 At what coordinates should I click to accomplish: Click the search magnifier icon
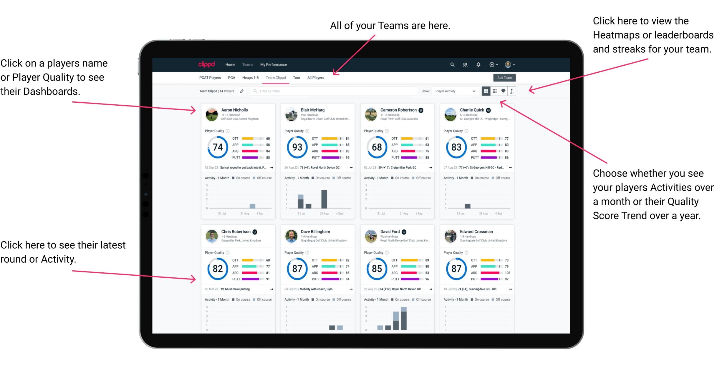point(451,64)
